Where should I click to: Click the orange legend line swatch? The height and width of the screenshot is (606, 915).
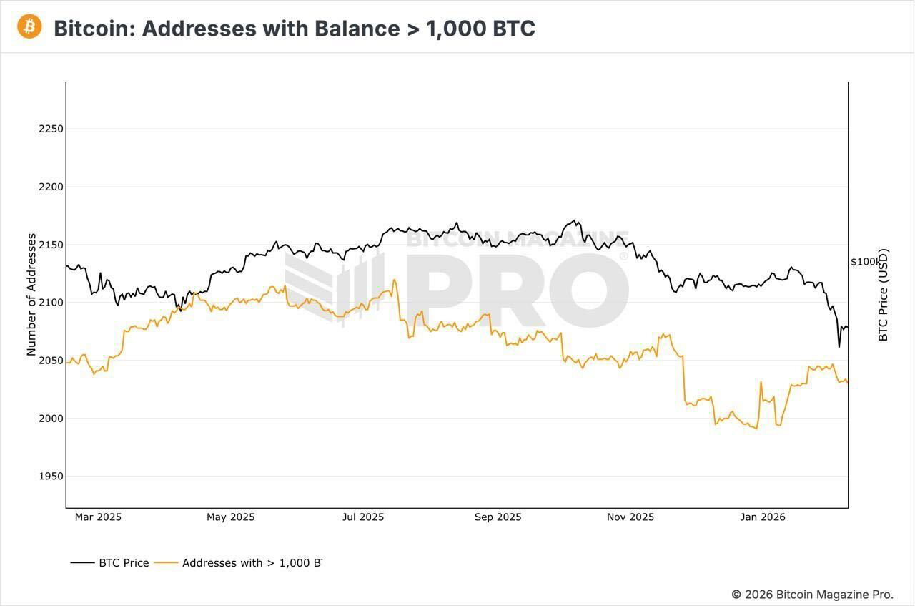[166, 563]
